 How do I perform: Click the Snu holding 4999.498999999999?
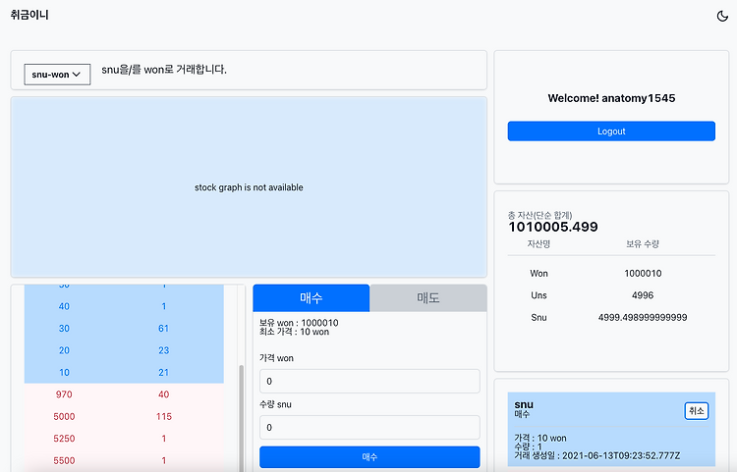coord(643,318)
